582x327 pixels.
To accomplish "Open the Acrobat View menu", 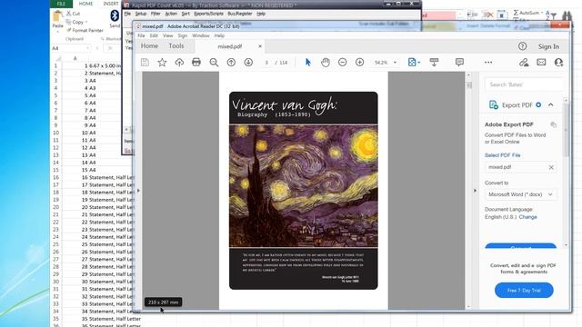I will point(167,35).
